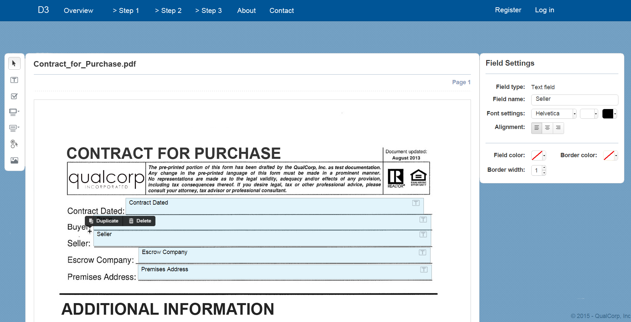Image resolution: width=631 pixels, height=322 pixels.
Task: Open the Border color picker
Action: click(610, 155)
